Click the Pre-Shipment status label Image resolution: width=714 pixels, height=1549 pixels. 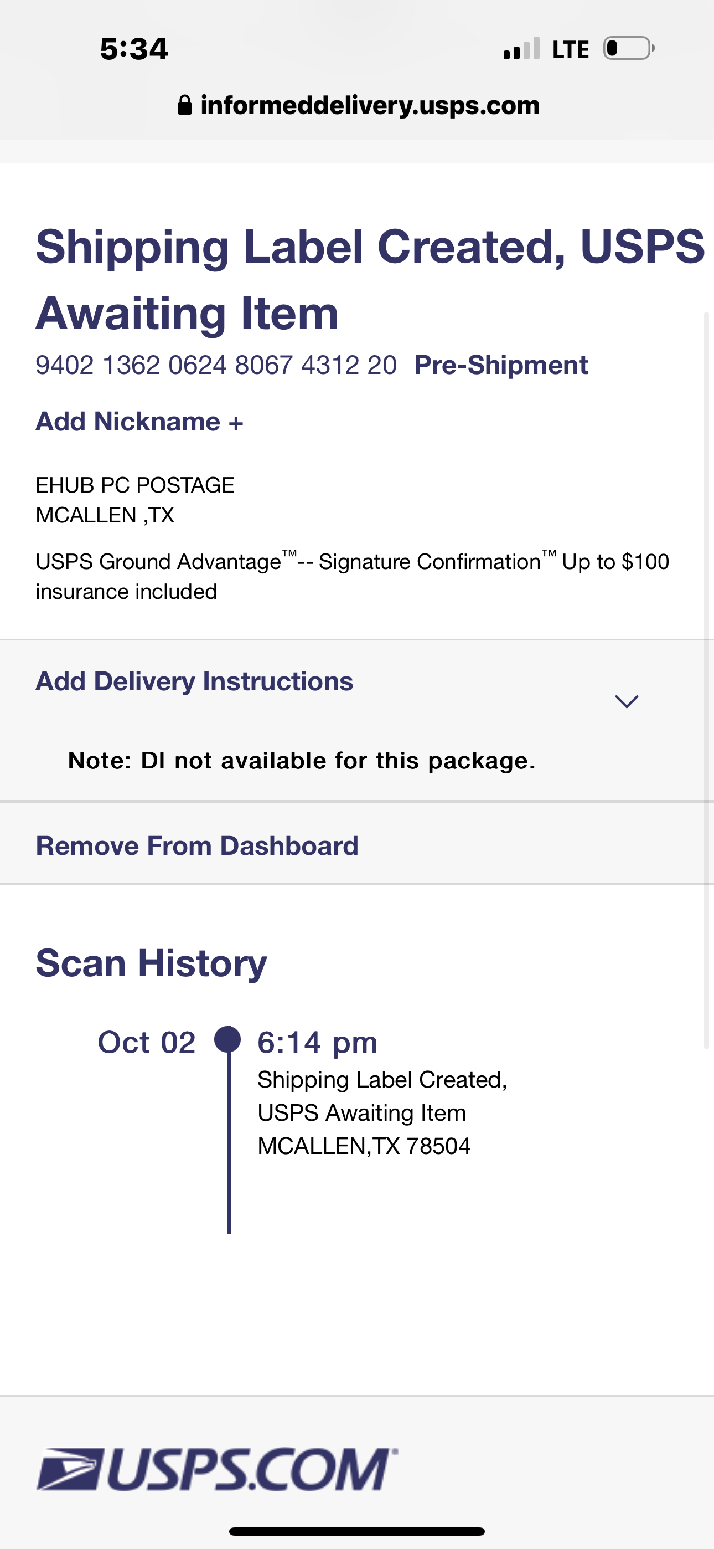click(x=501, y=365)
